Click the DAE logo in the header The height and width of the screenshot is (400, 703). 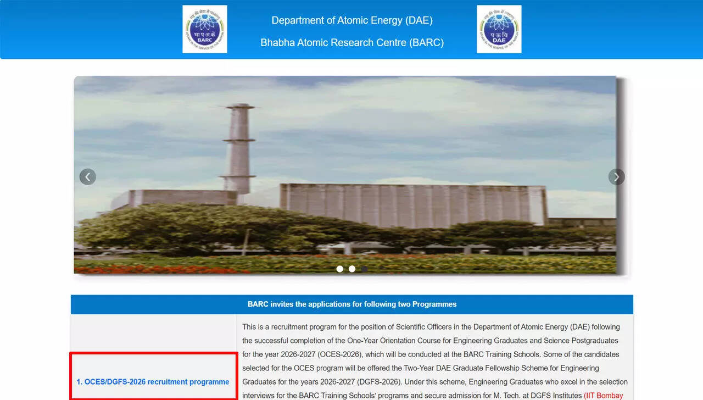click(x=499, y=29)
